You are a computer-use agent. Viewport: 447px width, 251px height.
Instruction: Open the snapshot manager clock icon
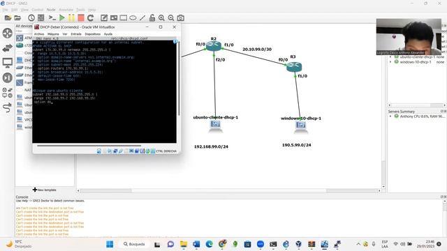point(31,18)
